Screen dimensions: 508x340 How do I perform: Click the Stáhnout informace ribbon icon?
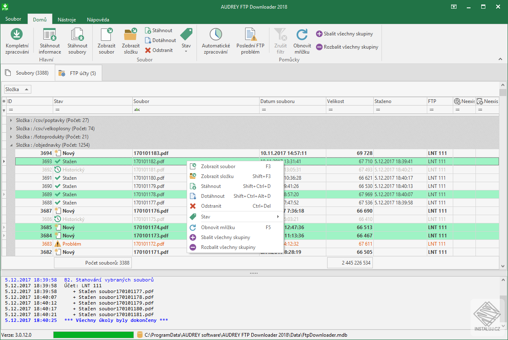(49, 40)
